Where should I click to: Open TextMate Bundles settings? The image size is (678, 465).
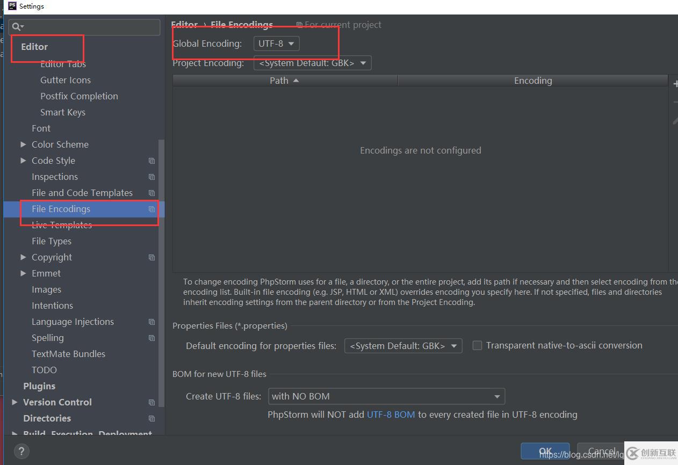(x=68, y=354)
